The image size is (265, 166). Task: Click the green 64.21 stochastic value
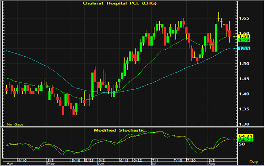point(246,140)
